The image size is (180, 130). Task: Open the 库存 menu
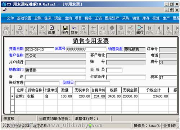(146, 18)
